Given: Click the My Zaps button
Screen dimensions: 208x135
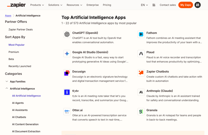Looking at the screenshot, I should point(185,5).
